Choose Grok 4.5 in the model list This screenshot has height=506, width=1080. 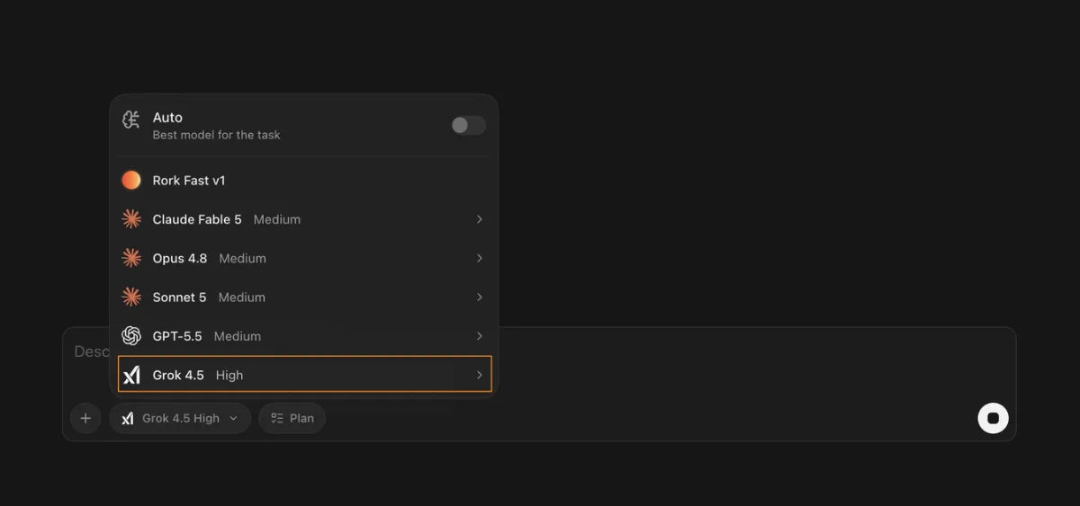pos(305,375)
